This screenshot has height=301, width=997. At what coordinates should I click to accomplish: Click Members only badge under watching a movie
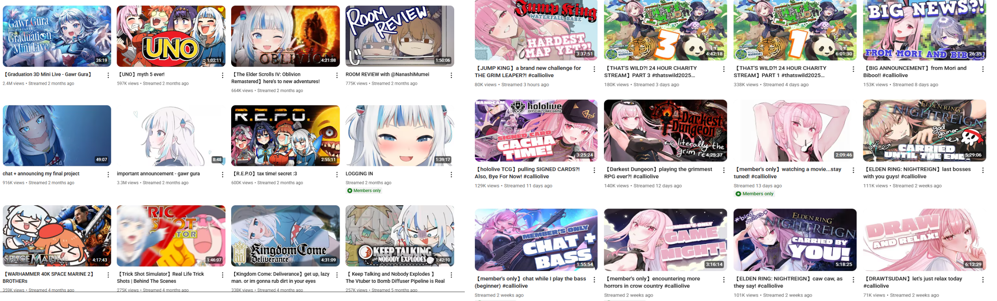tap(754, 194)
